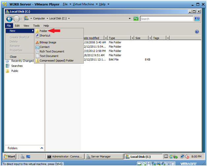
Task: Click the blue Help question mark icon
Action: (197, 32)
